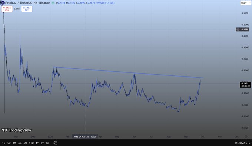Show the 5Y time range
Image resolution: width=252 pixels, height=146 pixels.
42,143
